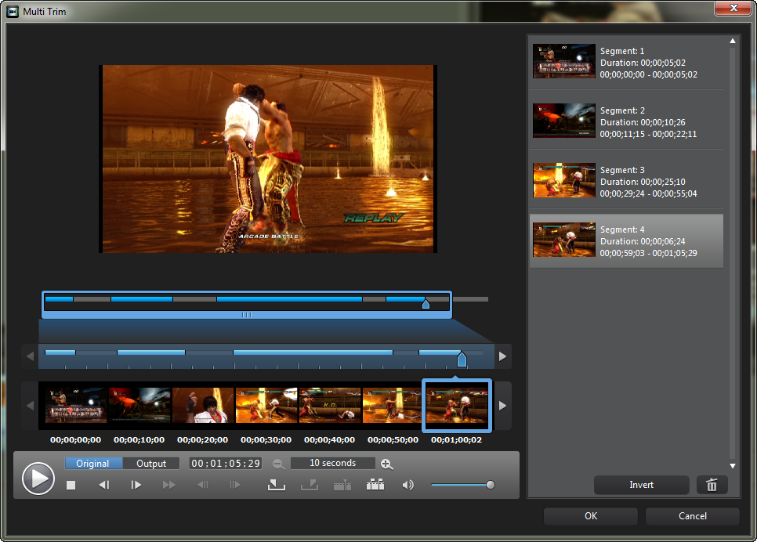Switch to Output view mode
Viewport: 757px width, 542px height.
click(x=151, y=464)
